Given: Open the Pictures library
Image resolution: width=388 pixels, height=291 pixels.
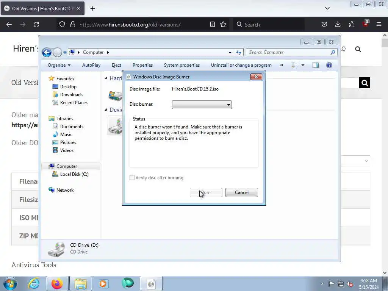Looking at the screenshot, I should click(68, 142).
